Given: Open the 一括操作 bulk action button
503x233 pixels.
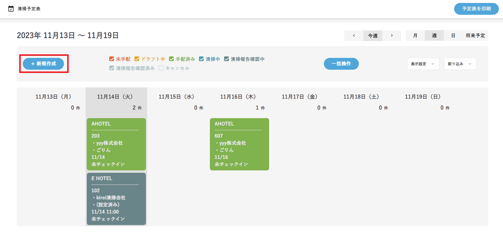Looking at the screenshot, I should (341, 64).
